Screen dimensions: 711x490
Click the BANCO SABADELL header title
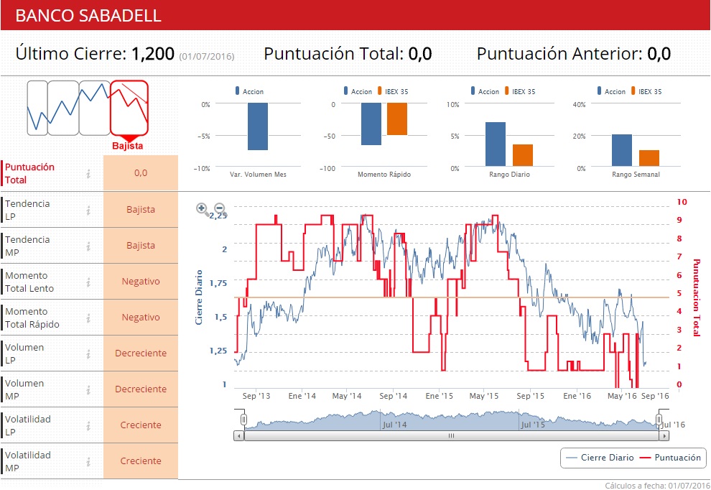pyautogui.click(x=88, y=15)
